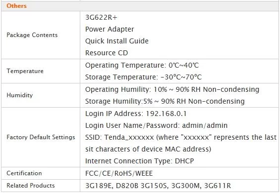Select the Login IP Address 192.168.0.1 text
This screenshot has height=193, width=280.
tap(136, 114)
